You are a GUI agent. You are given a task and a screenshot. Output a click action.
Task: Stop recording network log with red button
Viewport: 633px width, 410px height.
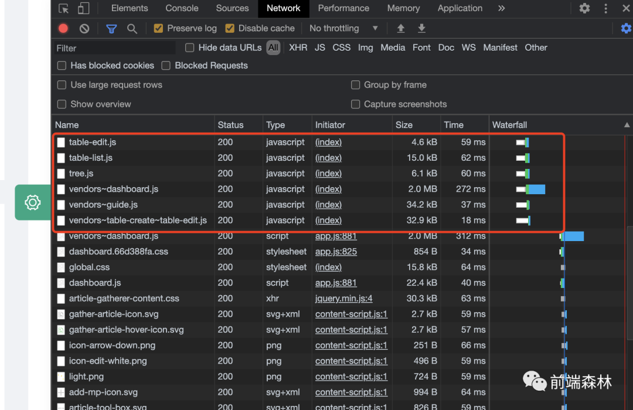[x=63, y=28]
